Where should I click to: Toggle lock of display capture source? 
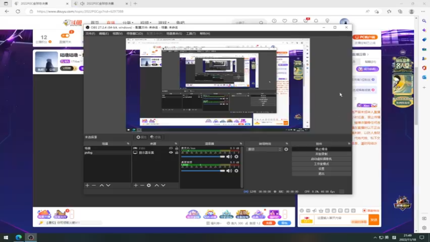pos(177,153)
